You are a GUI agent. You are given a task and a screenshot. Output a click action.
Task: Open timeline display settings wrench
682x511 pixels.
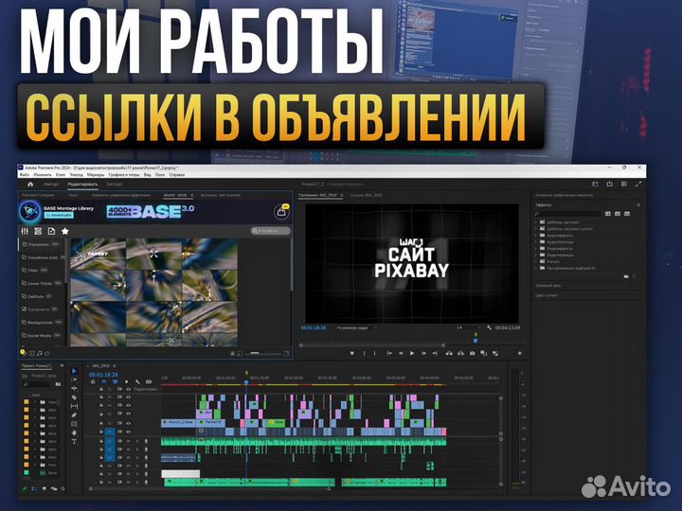click(137, 382)
